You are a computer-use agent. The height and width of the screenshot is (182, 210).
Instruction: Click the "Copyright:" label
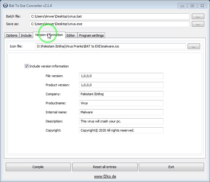coord(53,130)
